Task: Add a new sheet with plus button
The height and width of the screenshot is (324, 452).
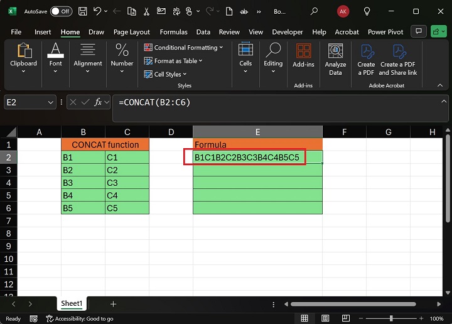Action: (113, 304)
